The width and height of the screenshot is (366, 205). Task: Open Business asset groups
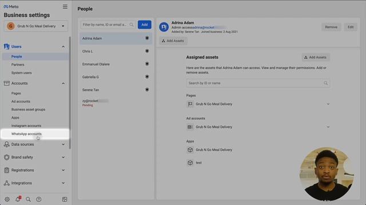click(28, 109)
